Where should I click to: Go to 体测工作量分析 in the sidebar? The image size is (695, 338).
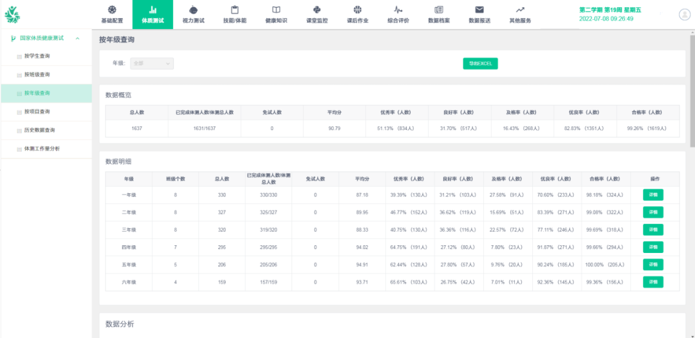click(46, 149)
